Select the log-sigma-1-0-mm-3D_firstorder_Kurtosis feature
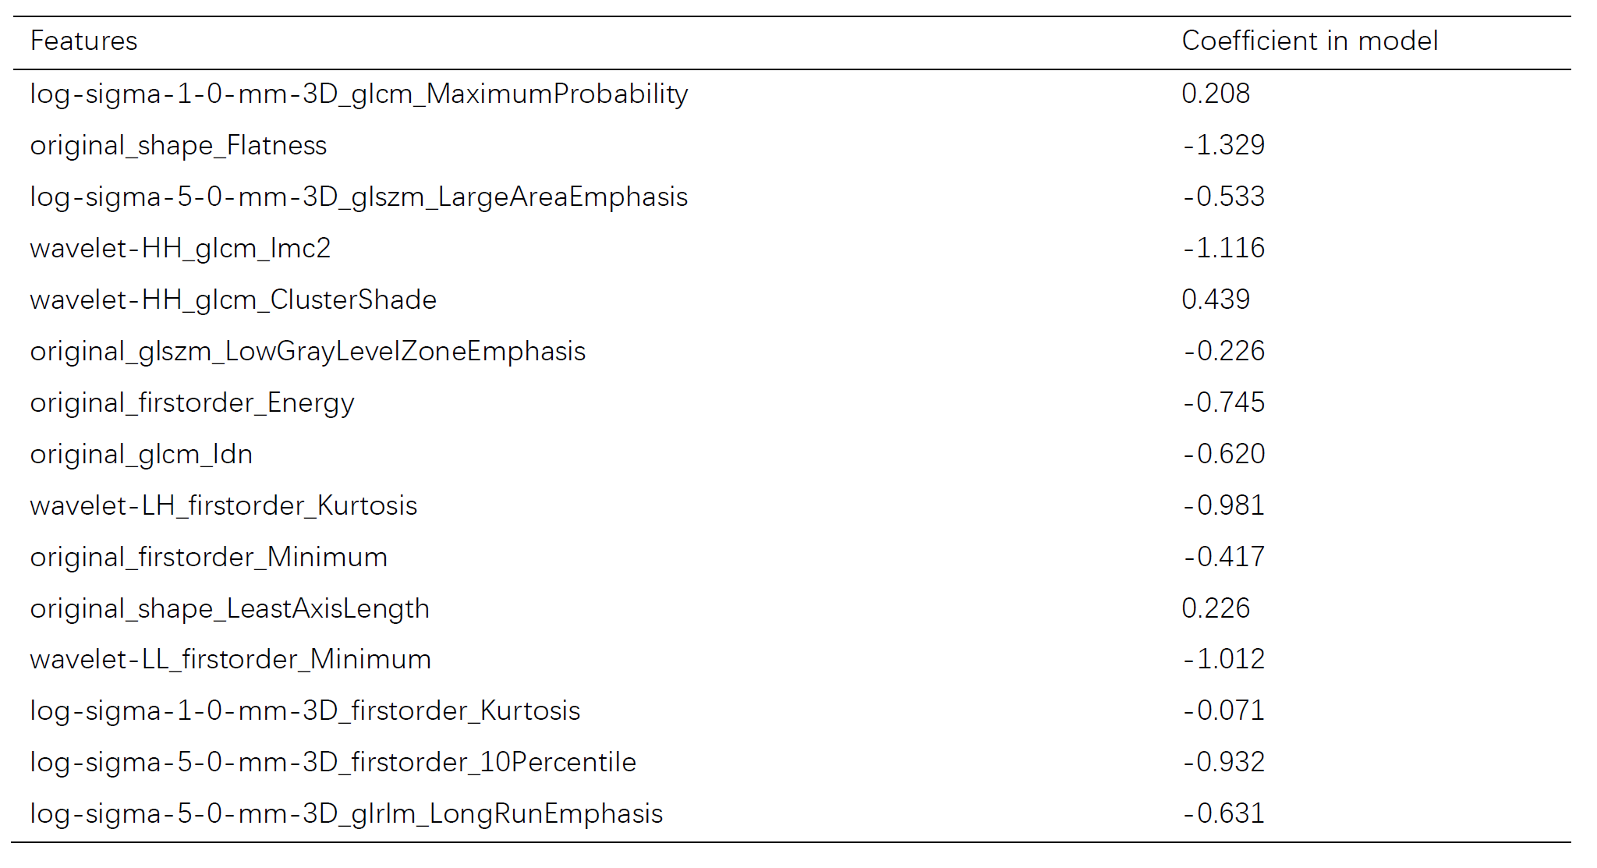1597x868 pixels. pos(305,711)
